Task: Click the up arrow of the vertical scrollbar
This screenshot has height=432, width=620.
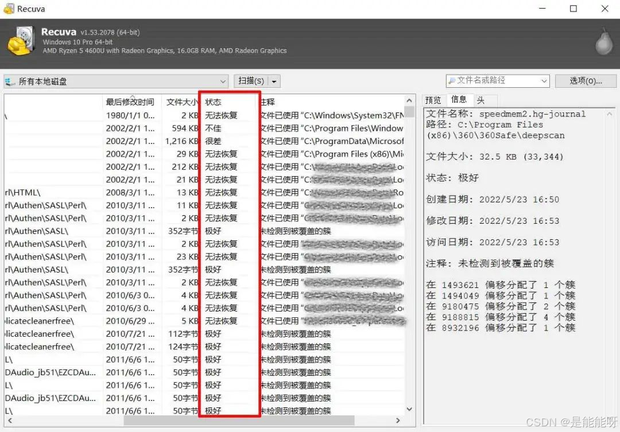Action: tap(409, 99)
